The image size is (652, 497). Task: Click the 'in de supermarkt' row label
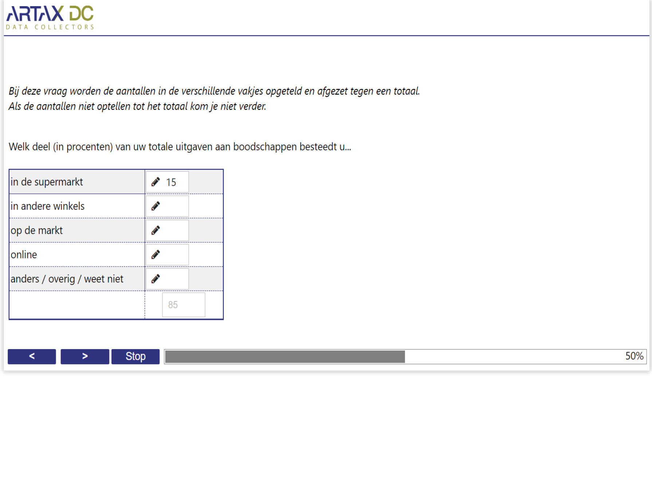coord(47,182)
